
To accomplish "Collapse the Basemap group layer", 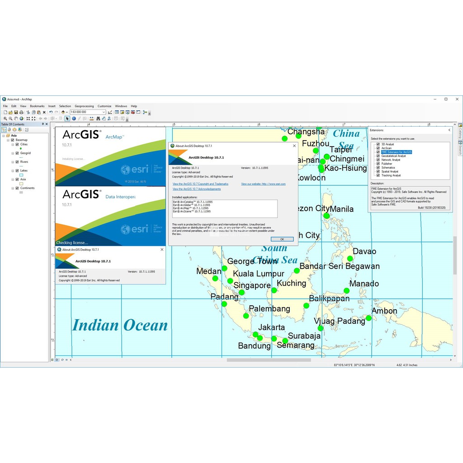I will coord(8,140).
